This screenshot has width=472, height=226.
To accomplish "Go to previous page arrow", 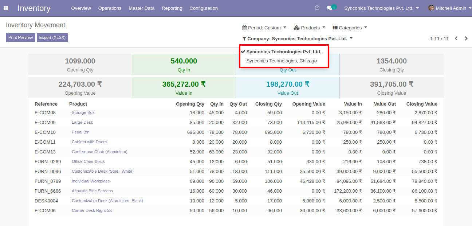I will coord(456,38).
